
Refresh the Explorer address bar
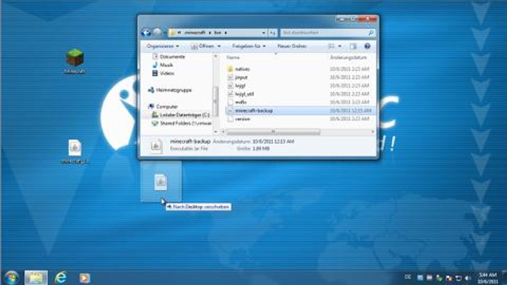[273, 33]
